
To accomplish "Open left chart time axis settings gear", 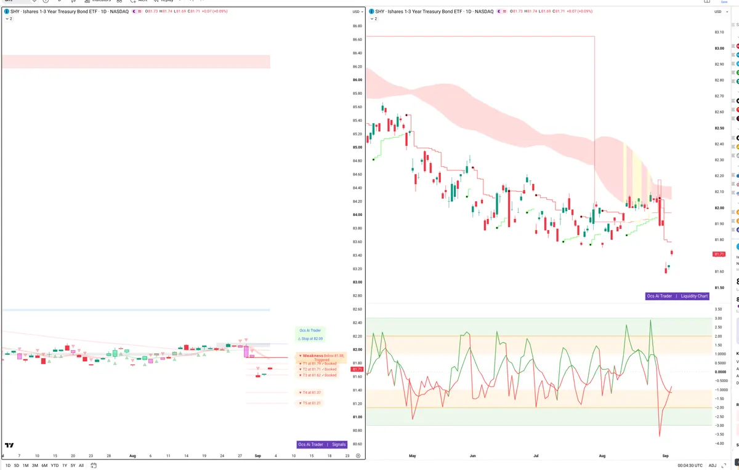I will click(x=358, y=456).
